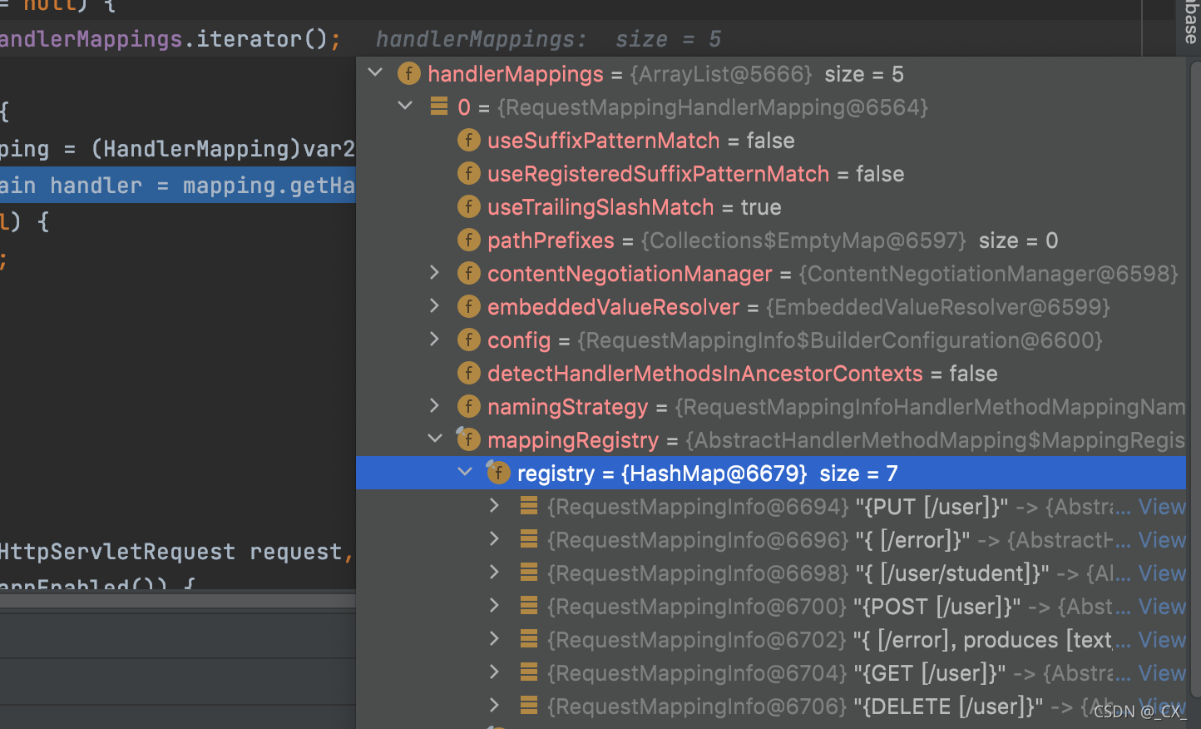1201x729 pixels.
Task: Expand the namingStrategy field
Action: pyautogui.click(x=434, y=406)
